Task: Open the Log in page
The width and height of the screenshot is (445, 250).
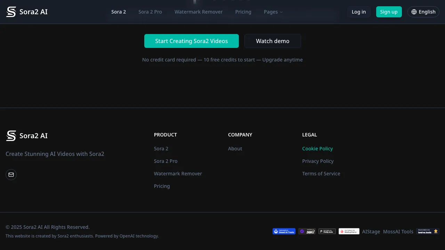Action: [x=358, y=11]
